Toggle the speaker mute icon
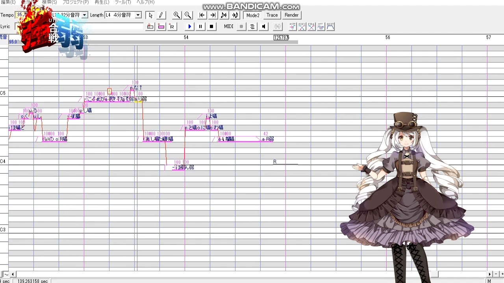 [x=263, y=26]
